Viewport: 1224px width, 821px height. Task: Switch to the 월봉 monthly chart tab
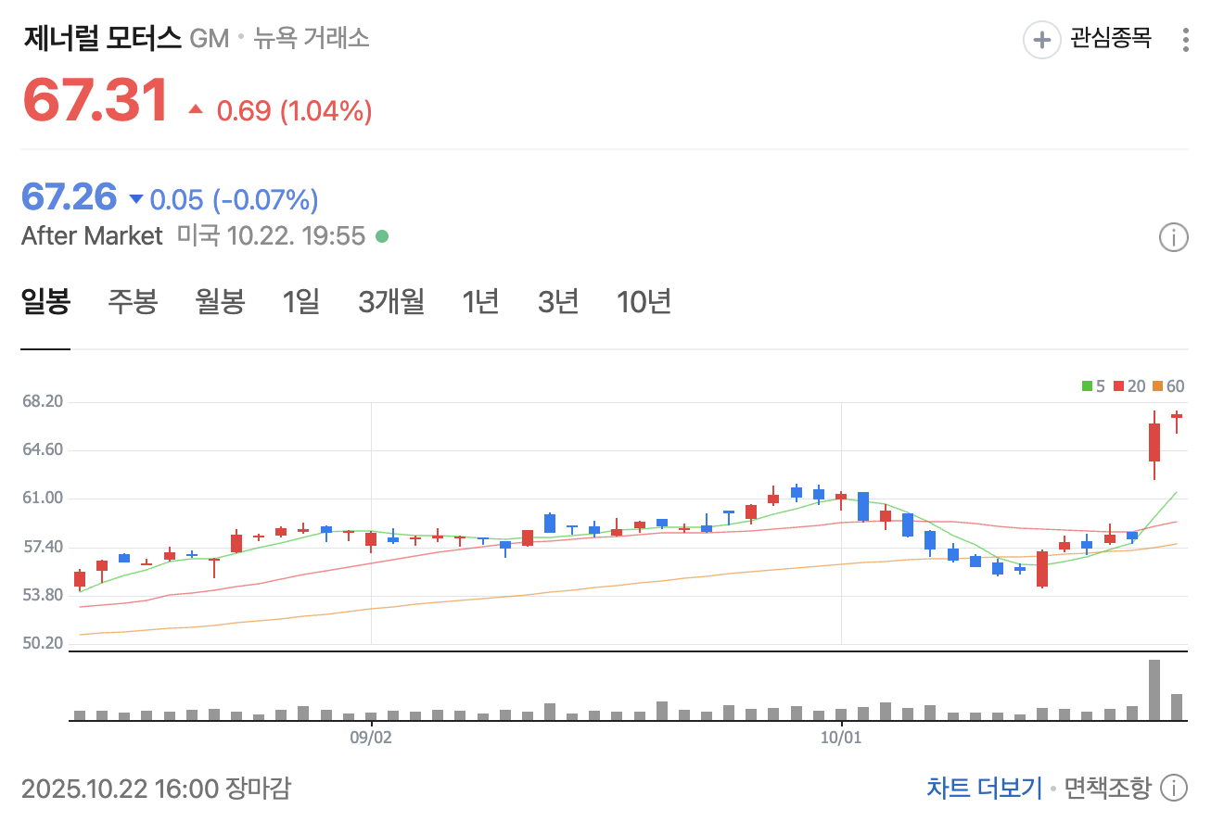coord(220,302)
